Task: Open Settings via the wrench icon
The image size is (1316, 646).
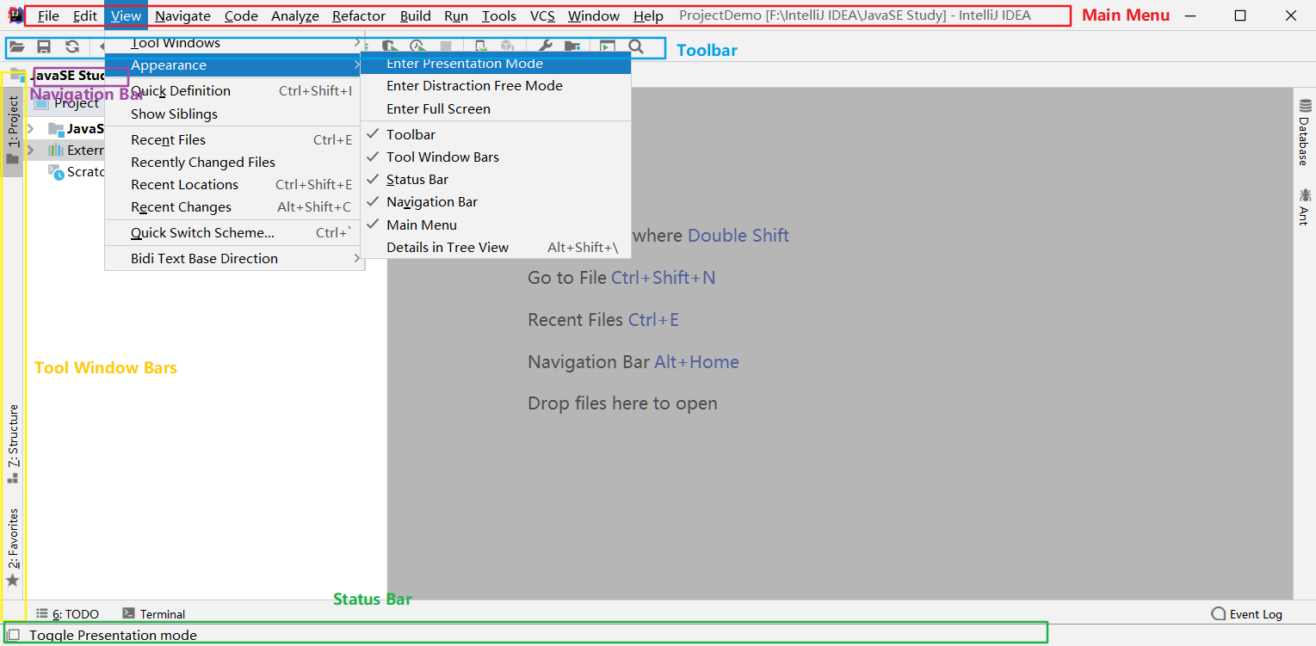Action: click(545, 46)
